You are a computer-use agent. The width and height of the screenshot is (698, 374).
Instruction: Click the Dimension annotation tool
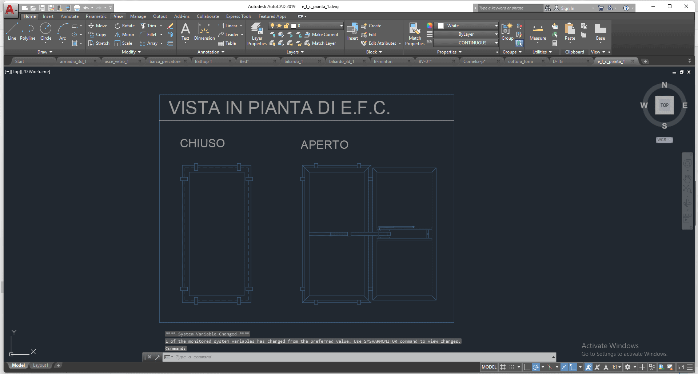(204, 31)
